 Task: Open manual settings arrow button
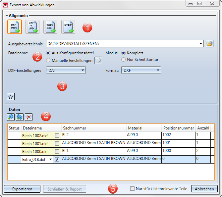[x=98, y=60]
